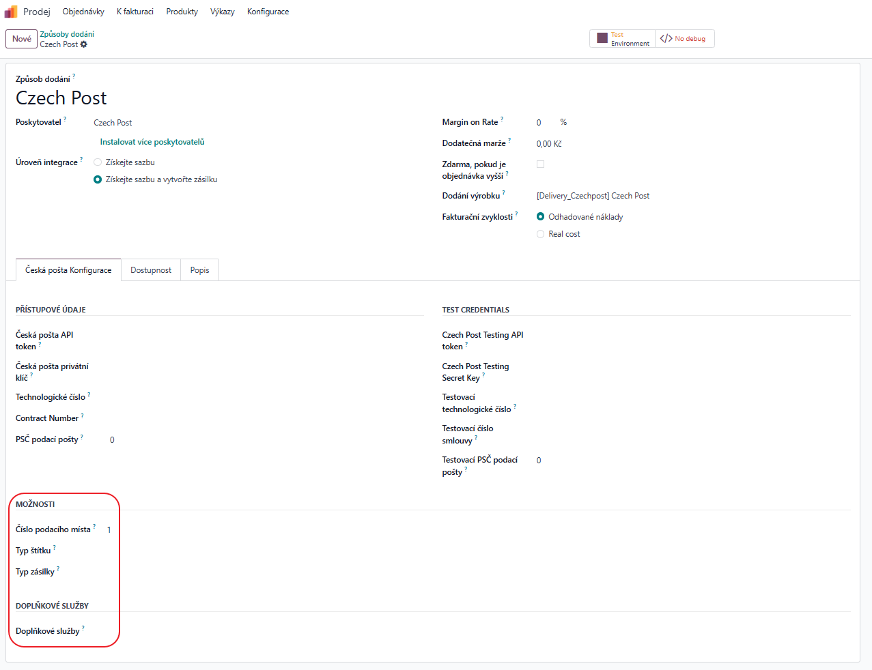Viewport: 872px width, 670px height.
Task: Open the Odoo Prodej app icon
Action: point(11,12)
